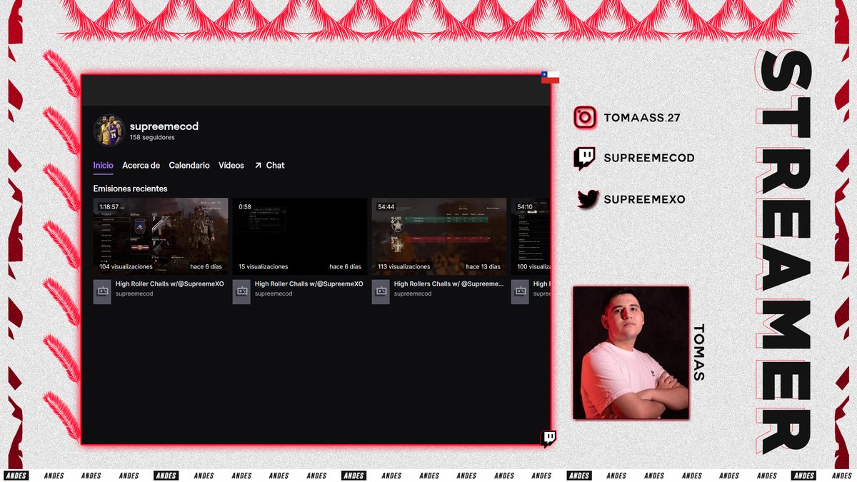Open the Chat tab
This screenshot has height=482, width=857.
[x=274, y=165]
